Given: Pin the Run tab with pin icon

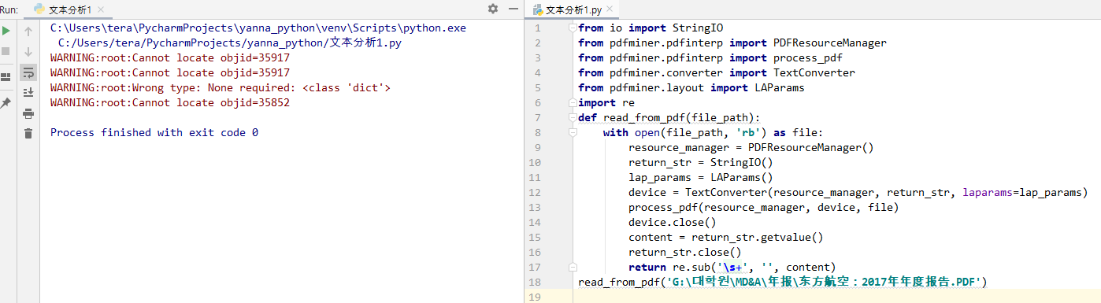Looking at the screenshot, I should [6, 103].
